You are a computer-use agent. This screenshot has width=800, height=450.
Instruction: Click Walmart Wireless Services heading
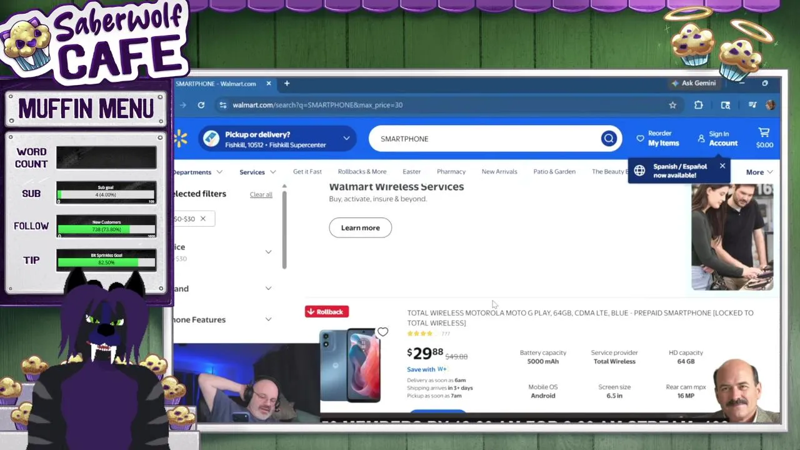[396, 187]
